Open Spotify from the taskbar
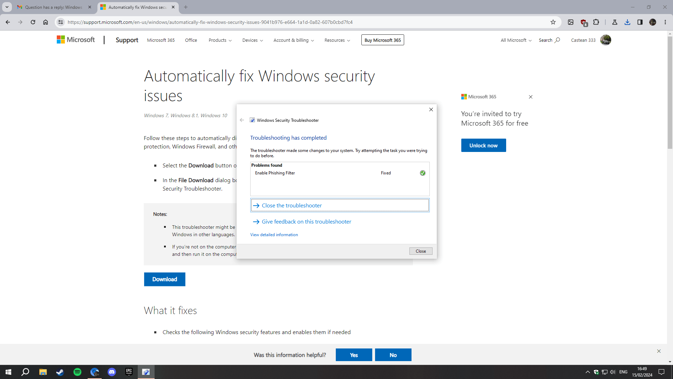 click(x=77, y=372)
